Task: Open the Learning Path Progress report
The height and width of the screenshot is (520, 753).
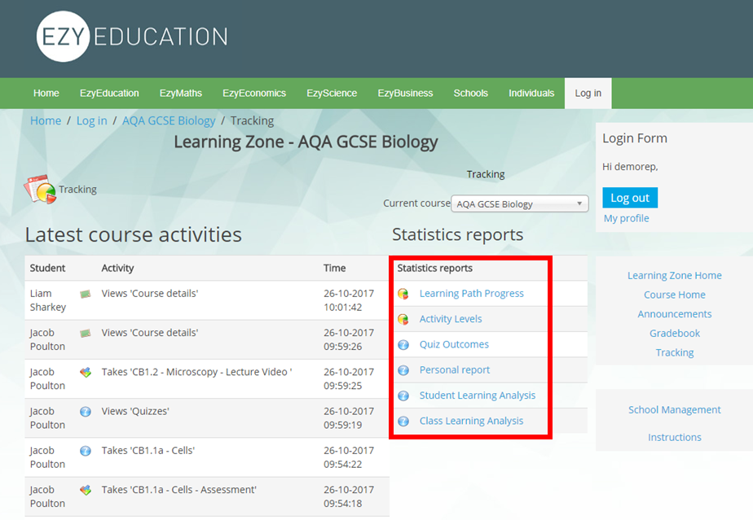Action: pyautogui.click(x=472, y=294)
